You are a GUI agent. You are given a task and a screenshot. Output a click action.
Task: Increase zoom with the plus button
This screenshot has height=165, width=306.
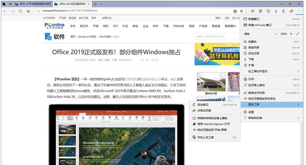291,34
